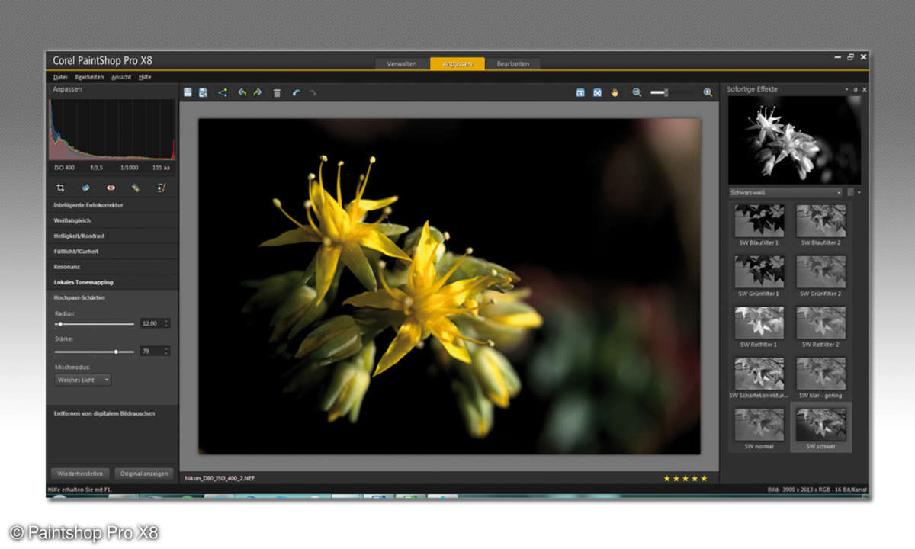Select the Crop tool
This screenshot has height=549, width=915.
tap(60, 188)
